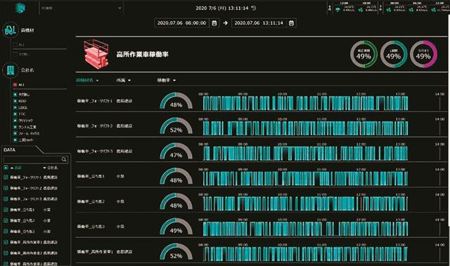
Task: Open the end date calendar picker
Action: pos(291,23)
